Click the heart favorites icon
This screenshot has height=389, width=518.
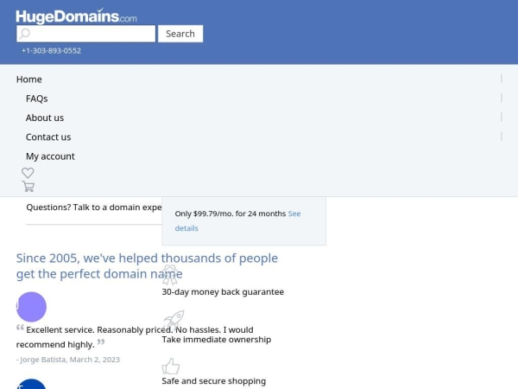[28, 173]
